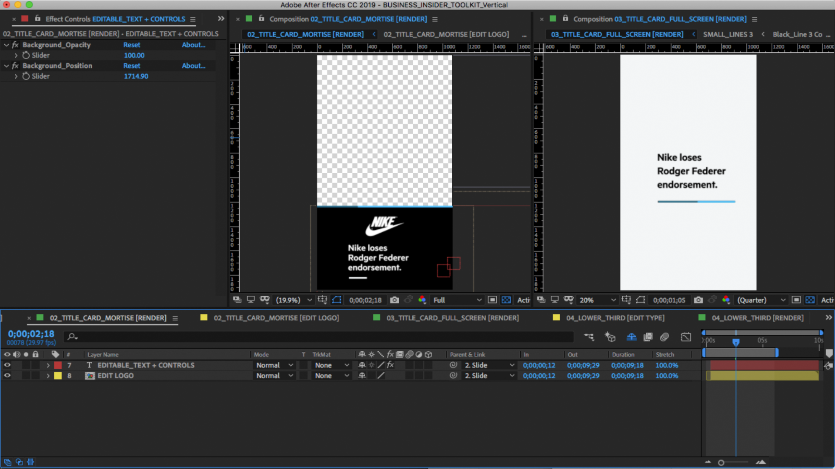Open resolution dropdown showing Quarter

tap(761, 300)
